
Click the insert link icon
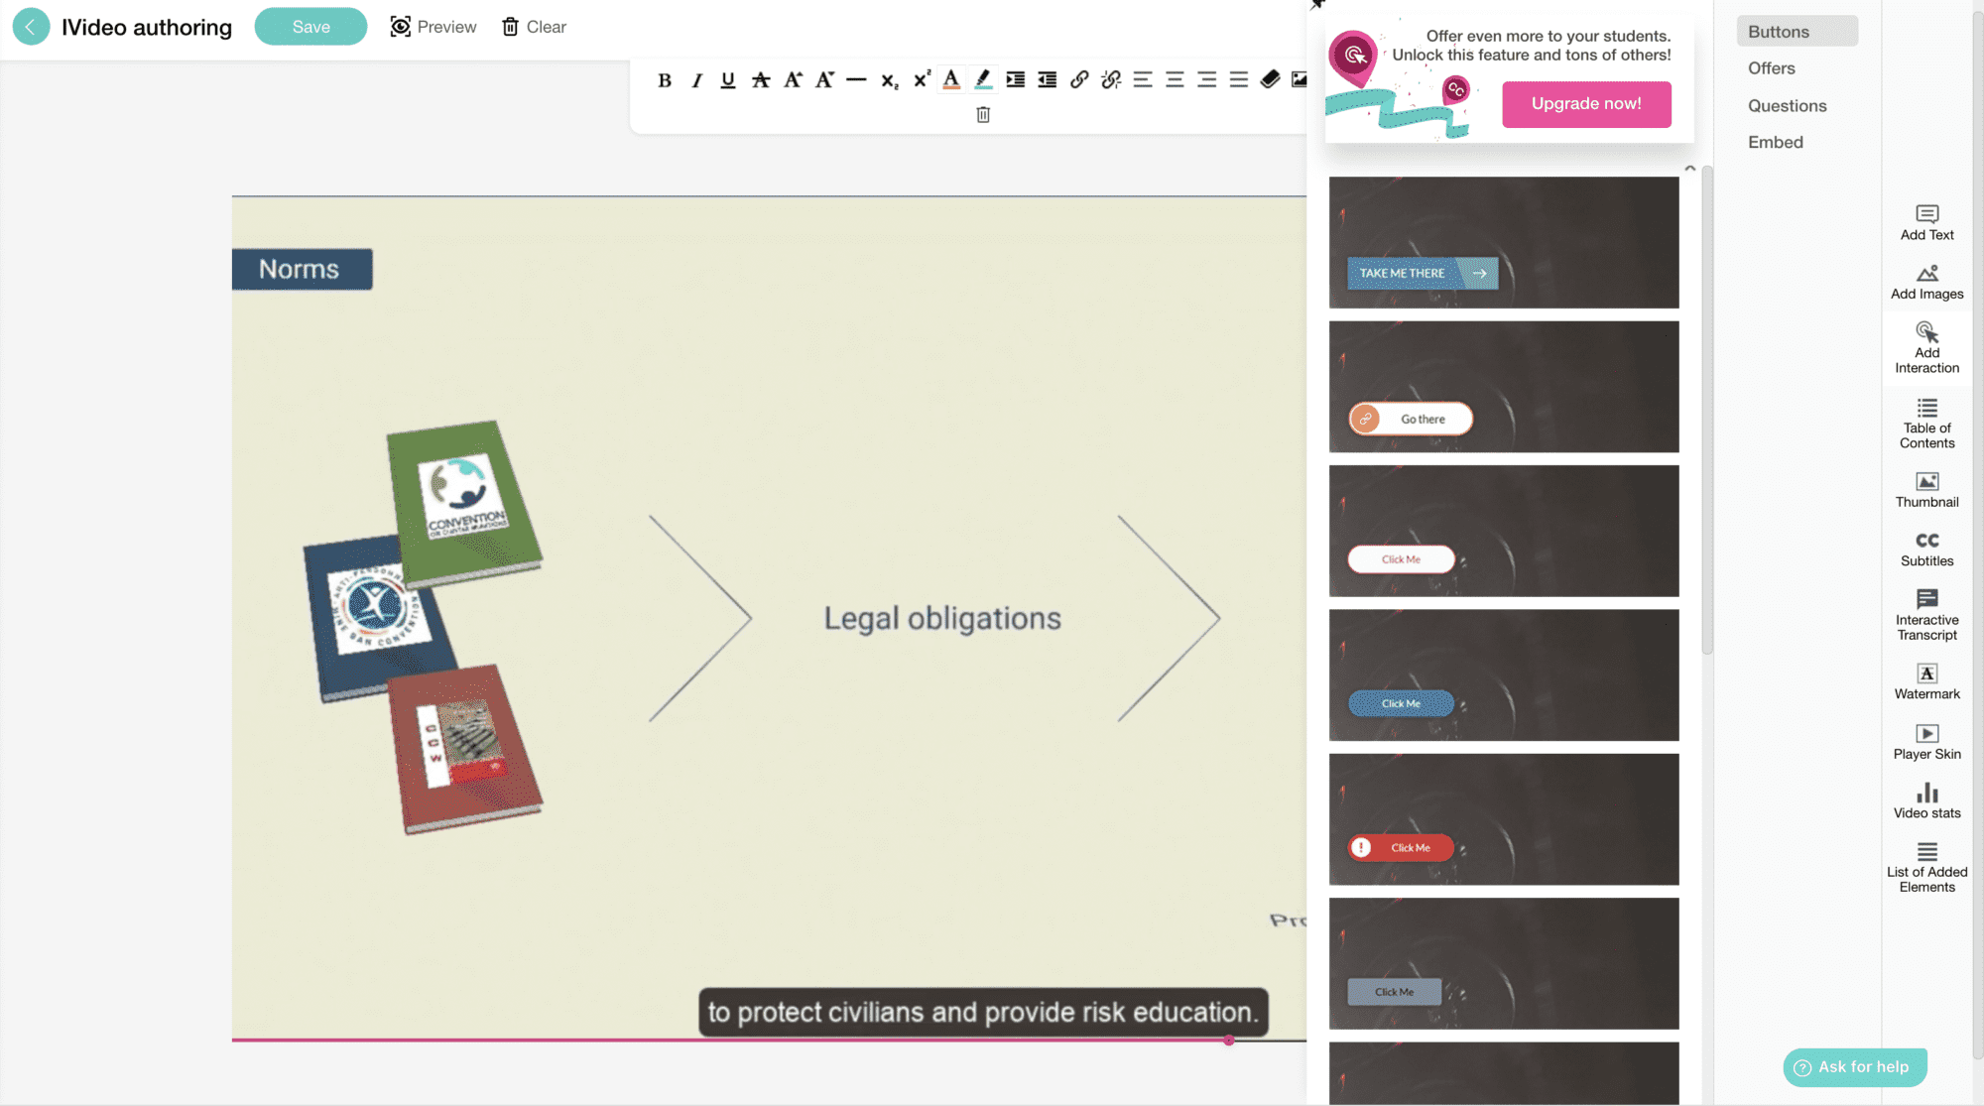(x=1079, y=79)
